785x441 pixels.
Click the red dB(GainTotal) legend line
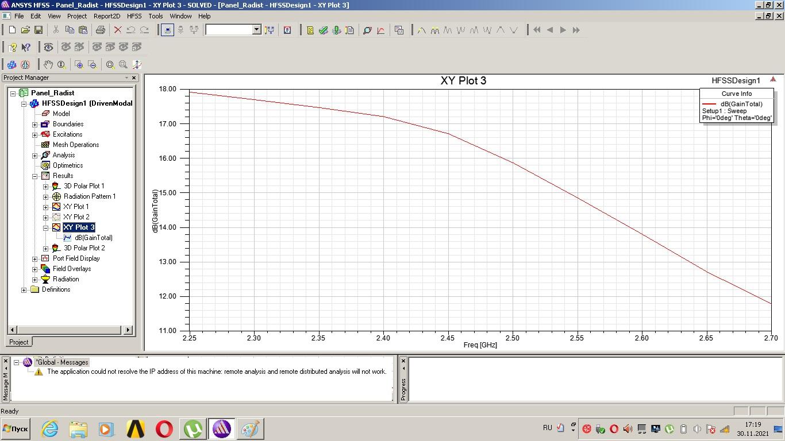(x=709, y=105)
